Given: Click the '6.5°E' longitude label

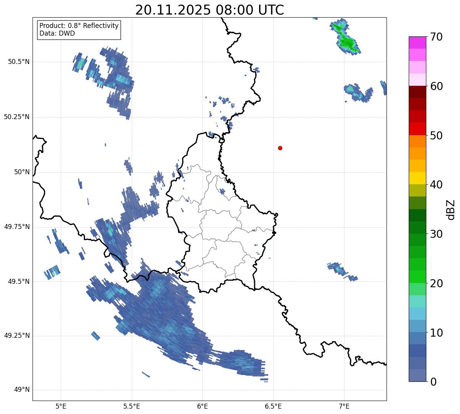Looking at the screenshot, I should (x=273, y=406).
